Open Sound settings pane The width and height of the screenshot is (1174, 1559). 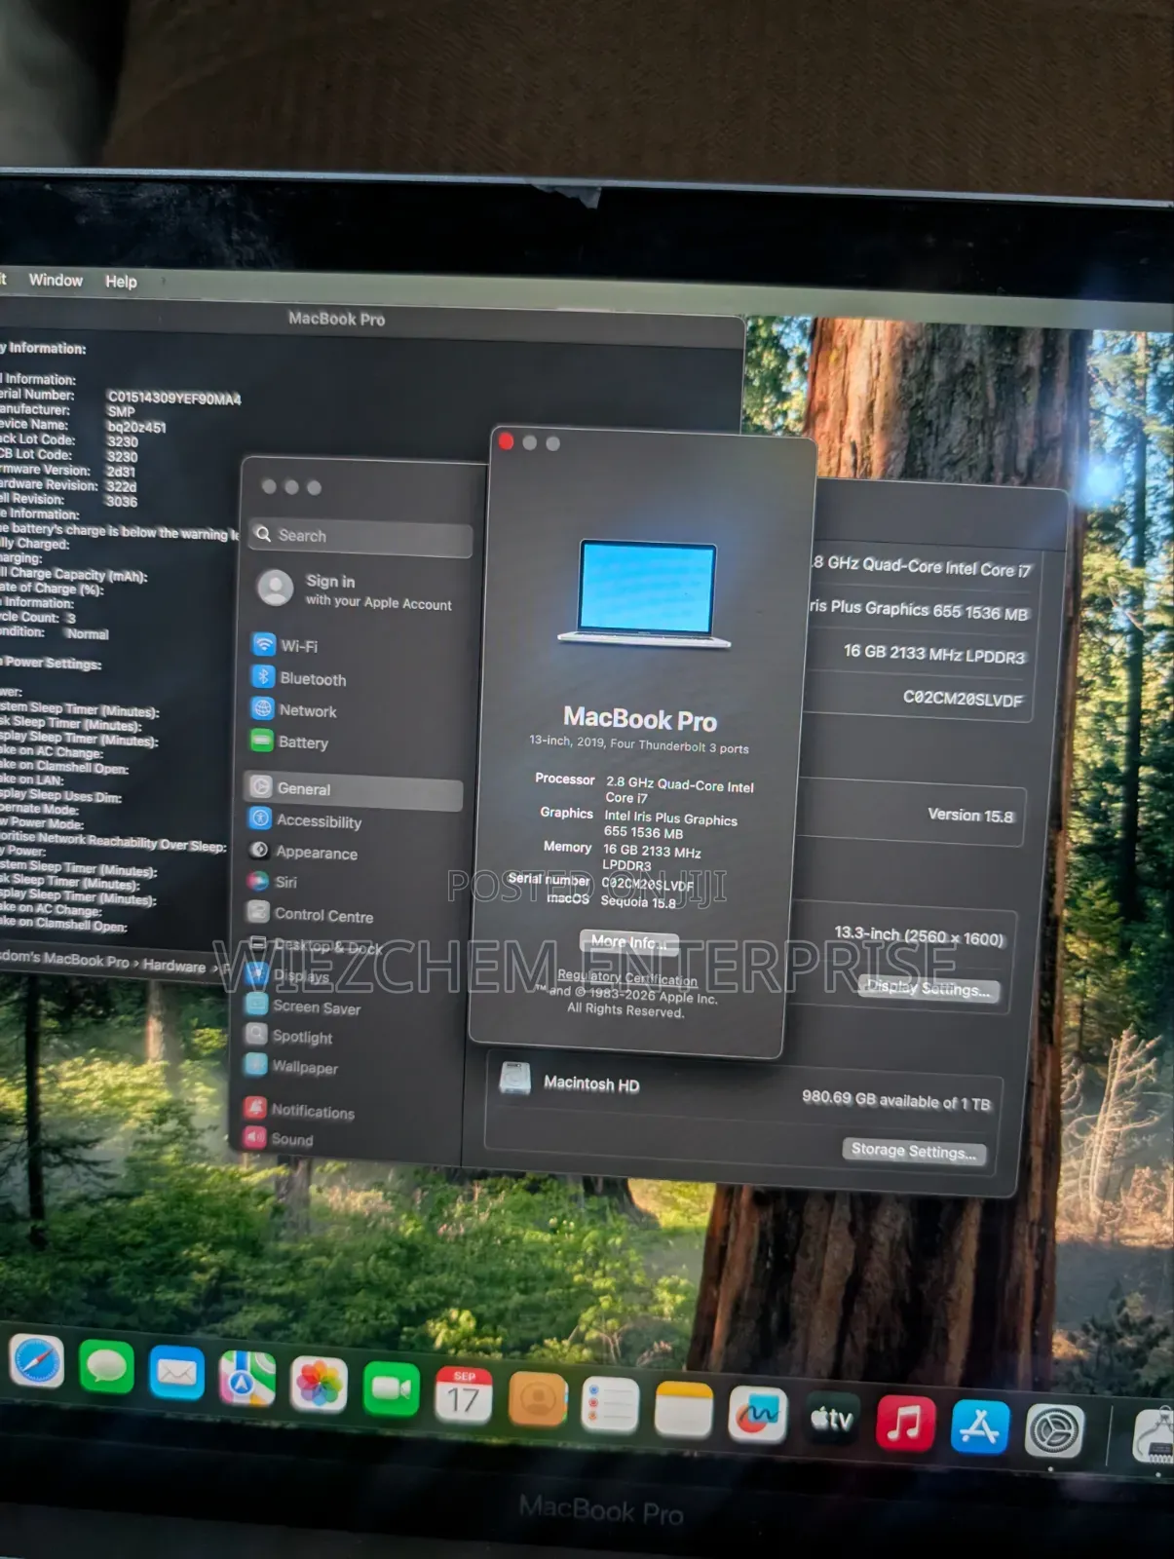279,1138
